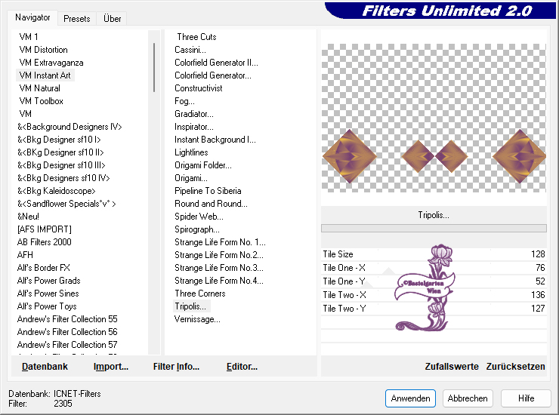Select Andrew's Filter Collection 57
Image resolution: width=559 pixels, height=415 pixels.
pos(67,345)
